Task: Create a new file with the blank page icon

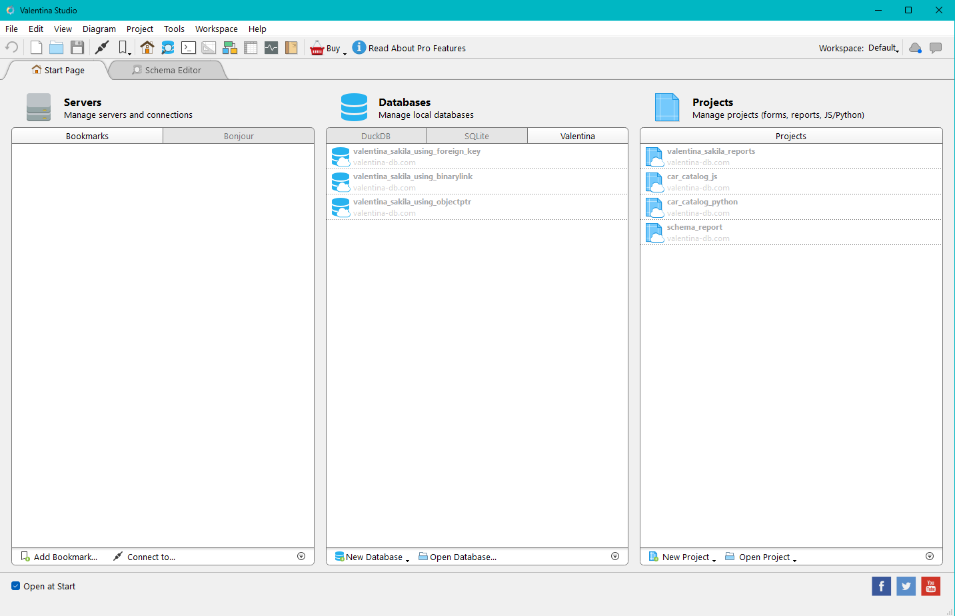Action: tap(36, 47)
